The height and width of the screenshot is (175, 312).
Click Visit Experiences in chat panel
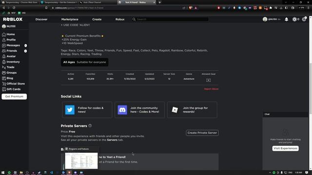pyautogui.click(x=285, y=148)
